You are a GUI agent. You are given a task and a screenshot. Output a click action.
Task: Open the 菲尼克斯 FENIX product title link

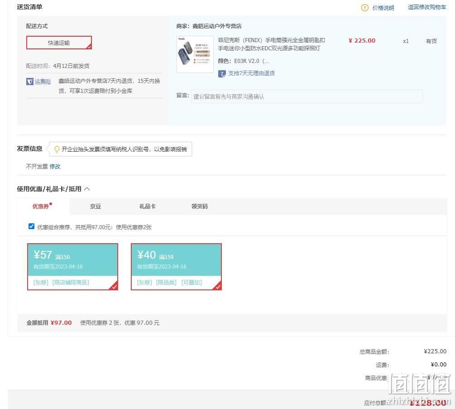pyautogui.click(x=271, y=44)
